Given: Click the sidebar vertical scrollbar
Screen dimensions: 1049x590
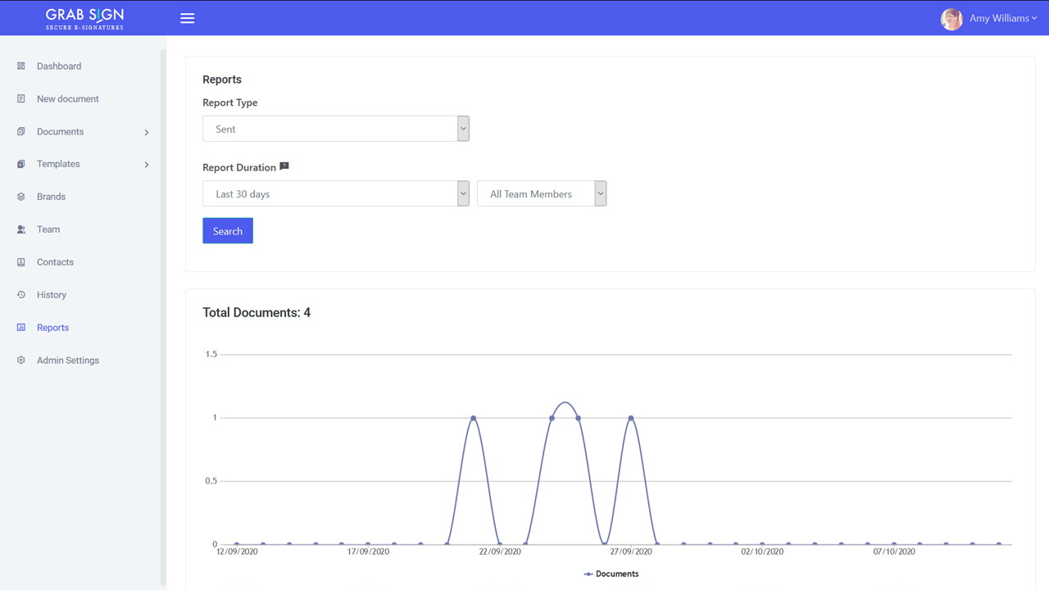Looking at the screenshot, I should 163,311.
